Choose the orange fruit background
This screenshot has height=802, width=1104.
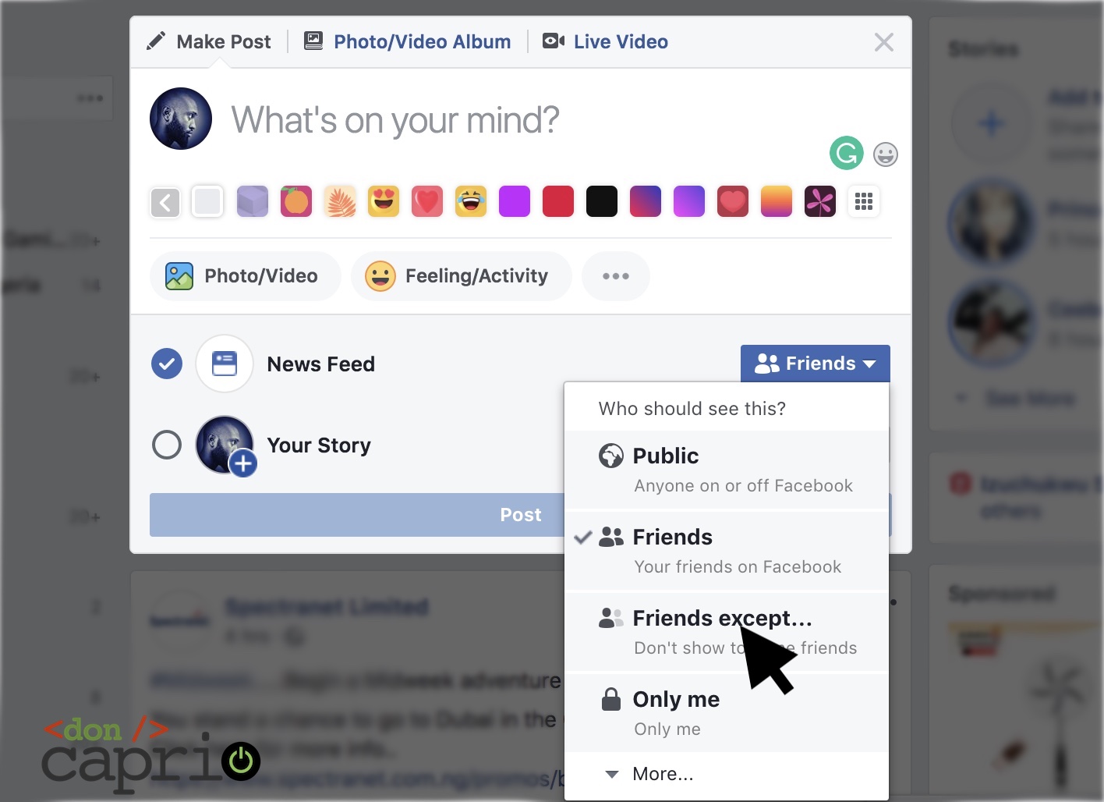click(296, 201)
